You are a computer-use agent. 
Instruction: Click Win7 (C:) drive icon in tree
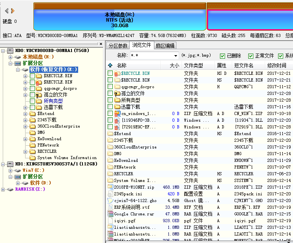pyautogui.click(x=18, y=170)
